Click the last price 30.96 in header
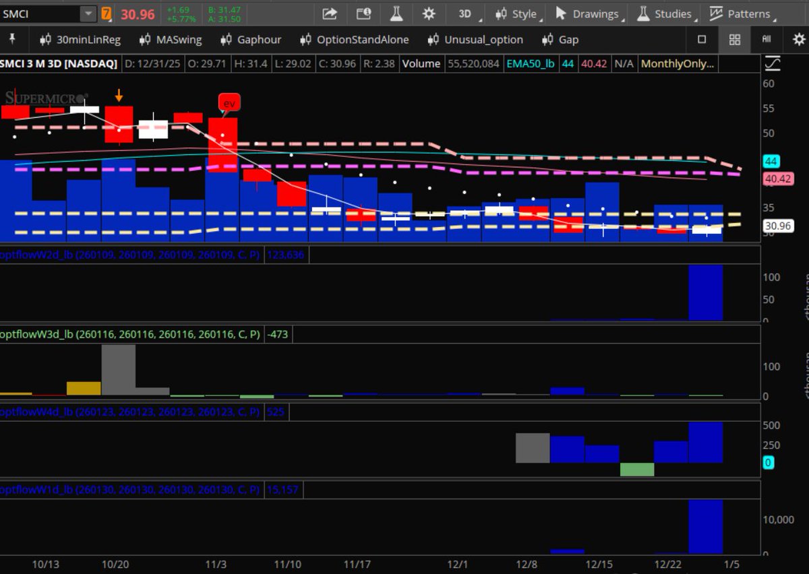Screen dimensions: 809x574 pos(138,14)
